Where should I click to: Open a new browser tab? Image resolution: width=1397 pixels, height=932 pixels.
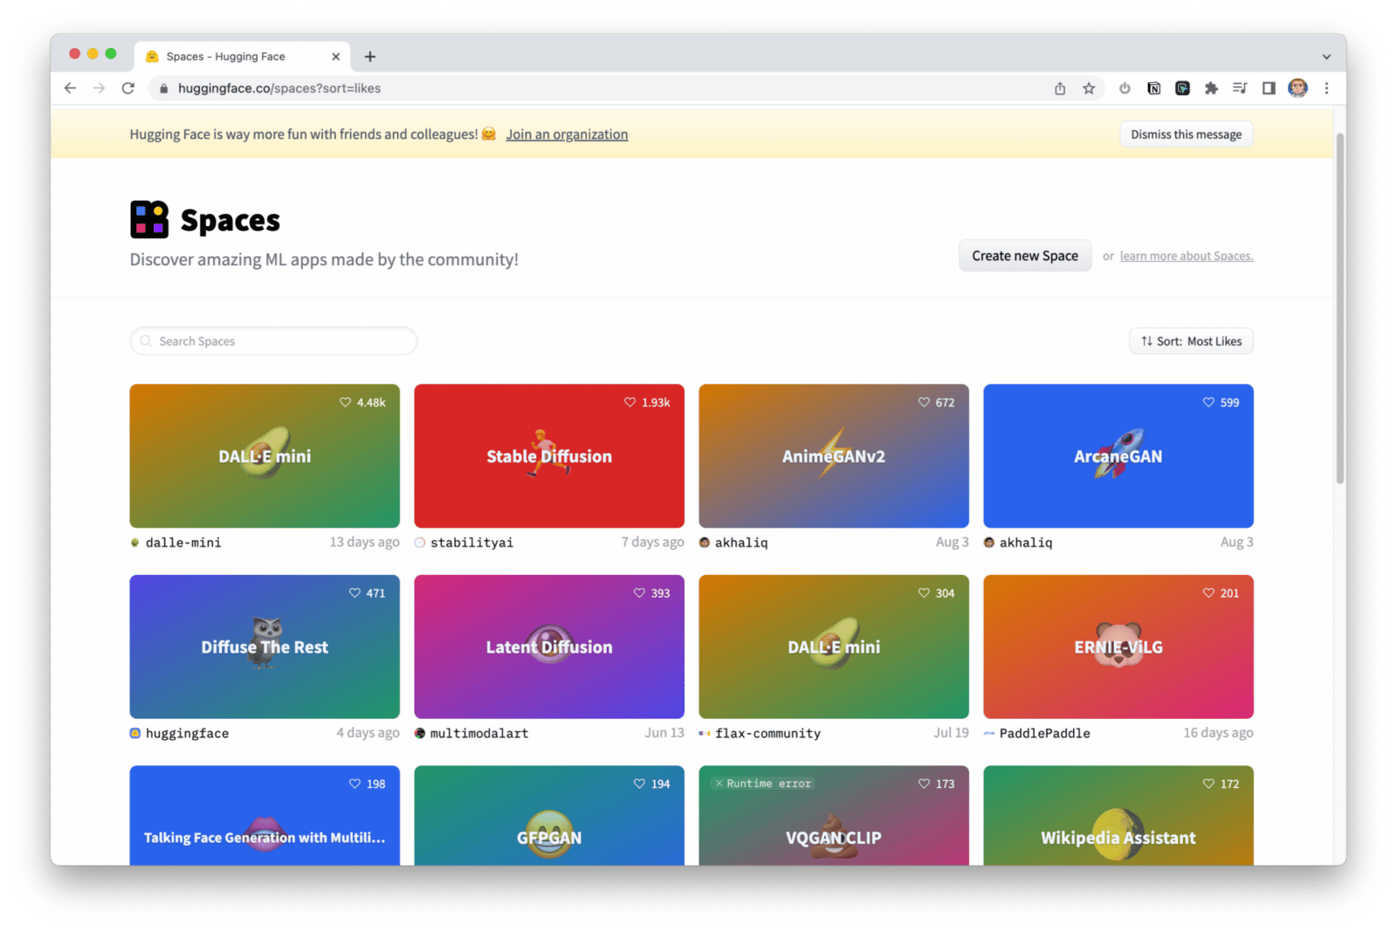pyautogui.click(x=370, y=57)
